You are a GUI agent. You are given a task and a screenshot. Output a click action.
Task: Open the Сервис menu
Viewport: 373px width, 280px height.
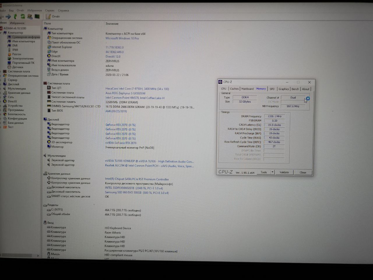click(50, 10)
